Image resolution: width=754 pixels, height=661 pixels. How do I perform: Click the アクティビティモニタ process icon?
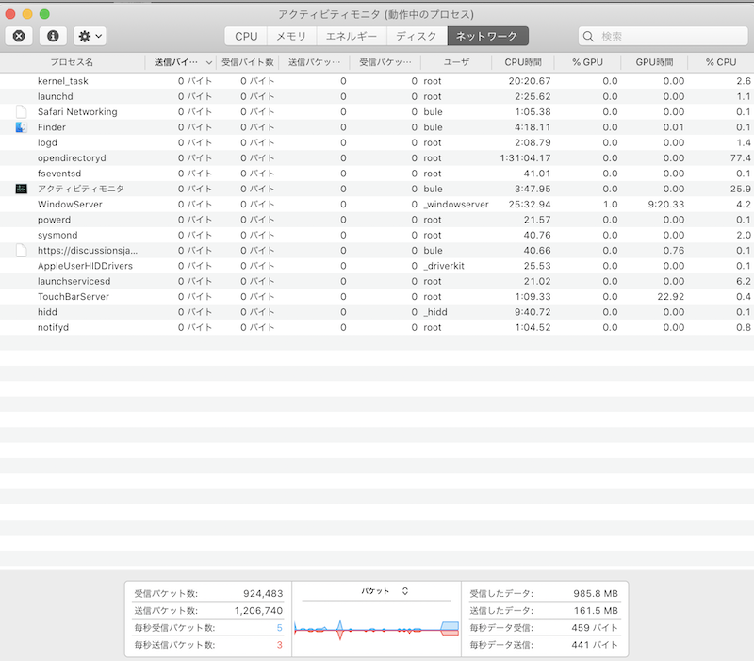(x=22, y=189)
